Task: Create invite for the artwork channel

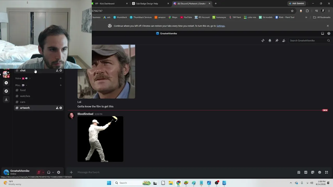Action: [x=57, y=108]
